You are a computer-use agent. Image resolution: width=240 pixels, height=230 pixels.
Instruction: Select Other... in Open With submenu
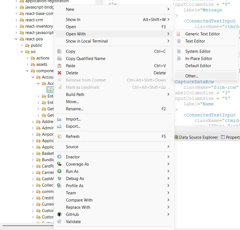tap(206, 76)
